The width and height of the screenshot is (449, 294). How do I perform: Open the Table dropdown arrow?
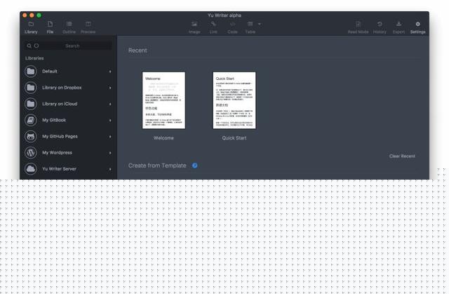pos(260,24)
